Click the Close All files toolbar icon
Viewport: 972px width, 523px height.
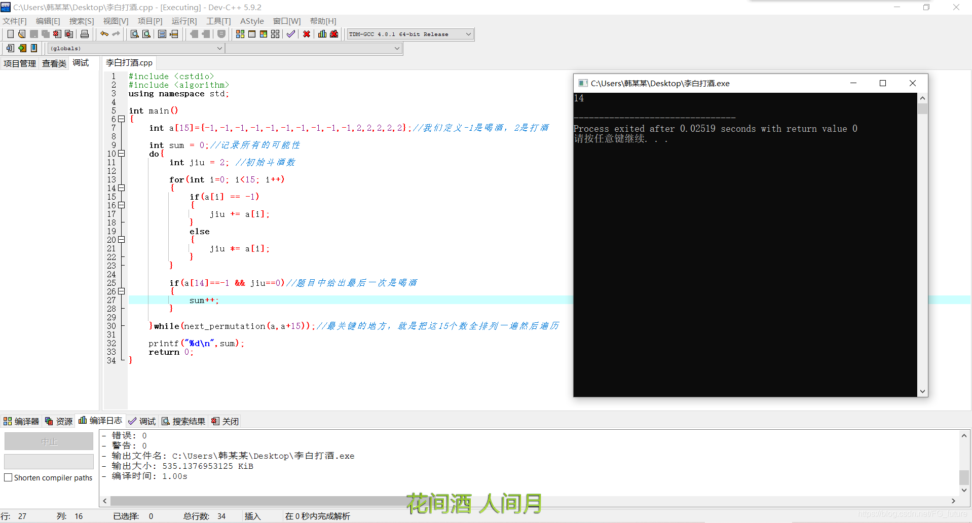click(69, 34)
